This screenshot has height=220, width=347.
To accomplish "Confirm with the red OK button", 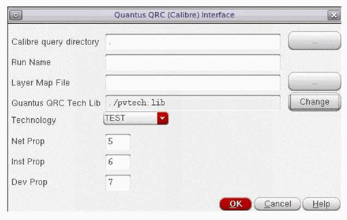I will [236, 204].
